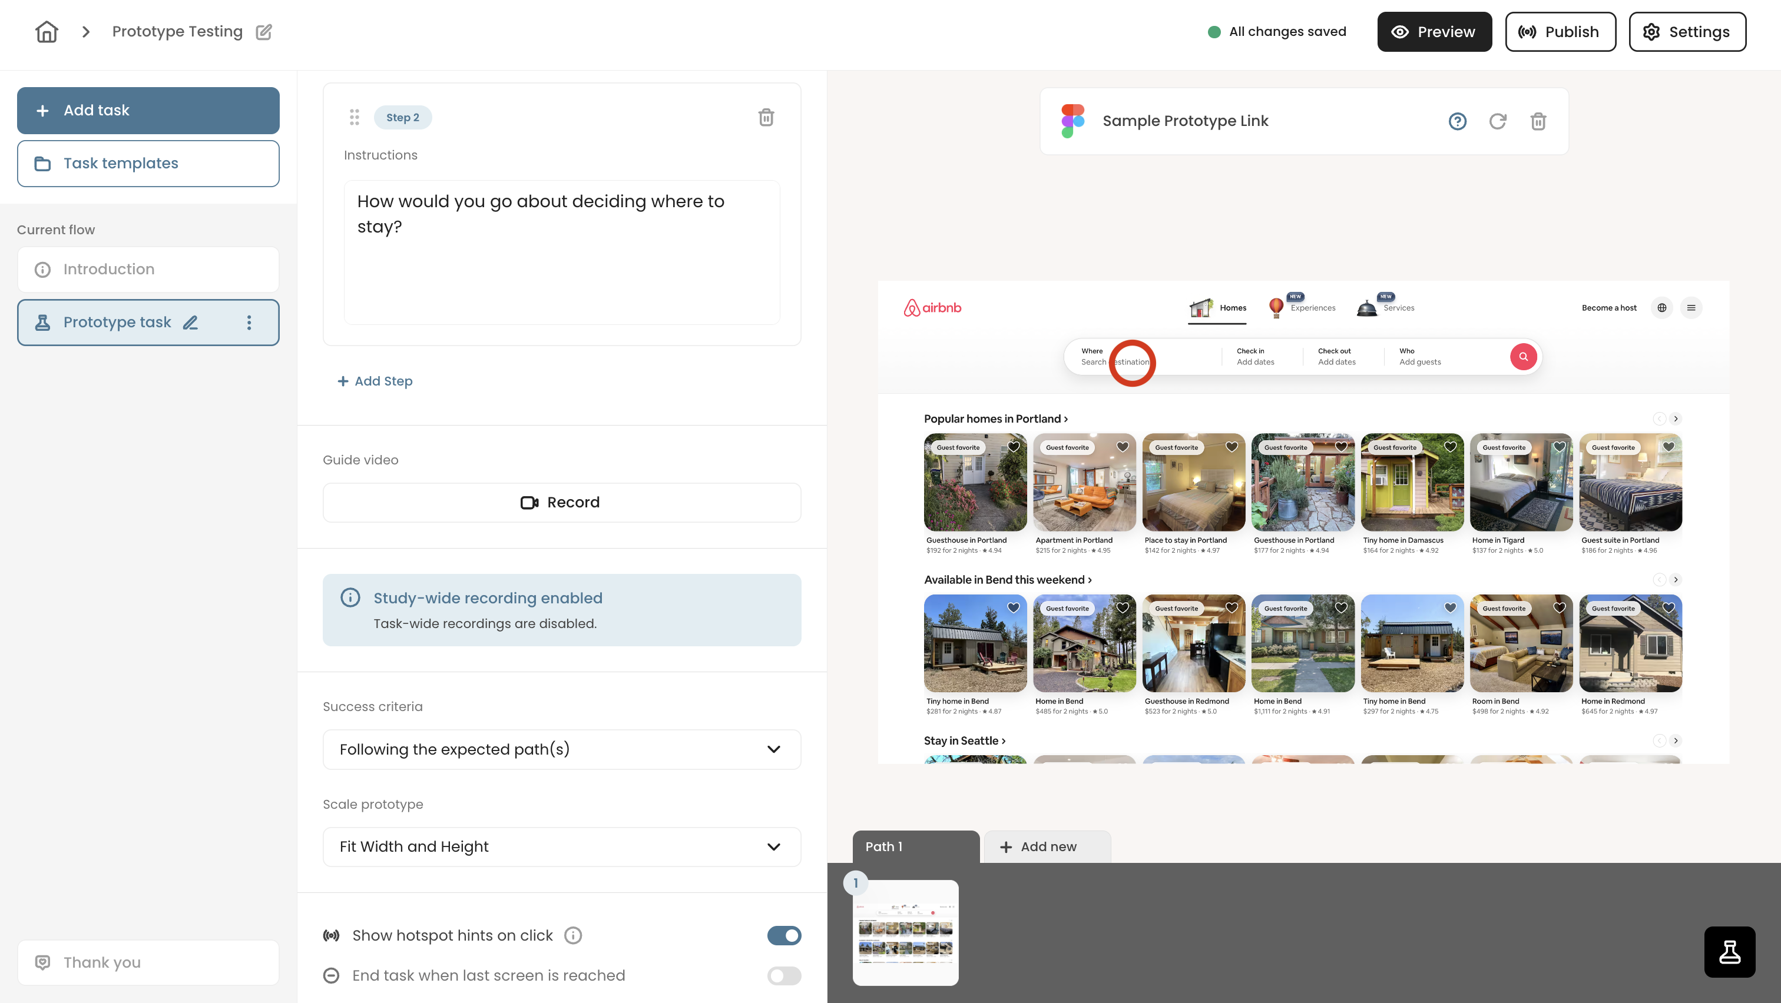This screenshot has height=1003, width=1781.
Task: Favorite the Home in Redmond listing
Action: (x=1669, y=608)
